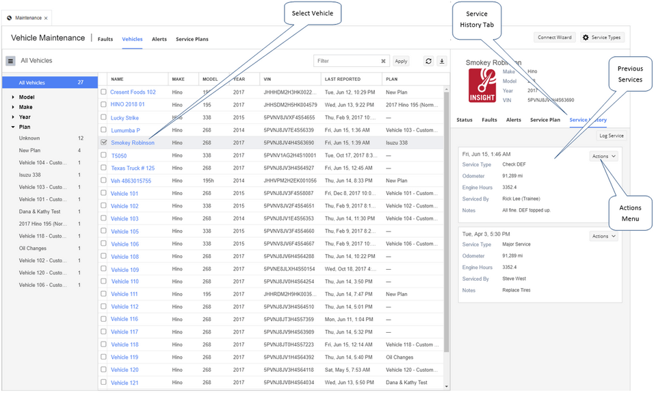This screenshot has height=393, width=654.
Task: Click the Insight vehicle logo thumbnail
Action: (482, 86)
